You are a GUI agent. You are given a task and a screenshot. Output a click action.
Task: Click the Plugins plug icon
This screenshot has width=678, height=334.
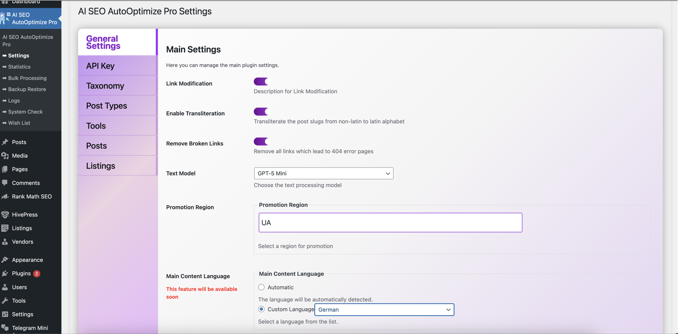pyautogui.click(x=5, y=273)
